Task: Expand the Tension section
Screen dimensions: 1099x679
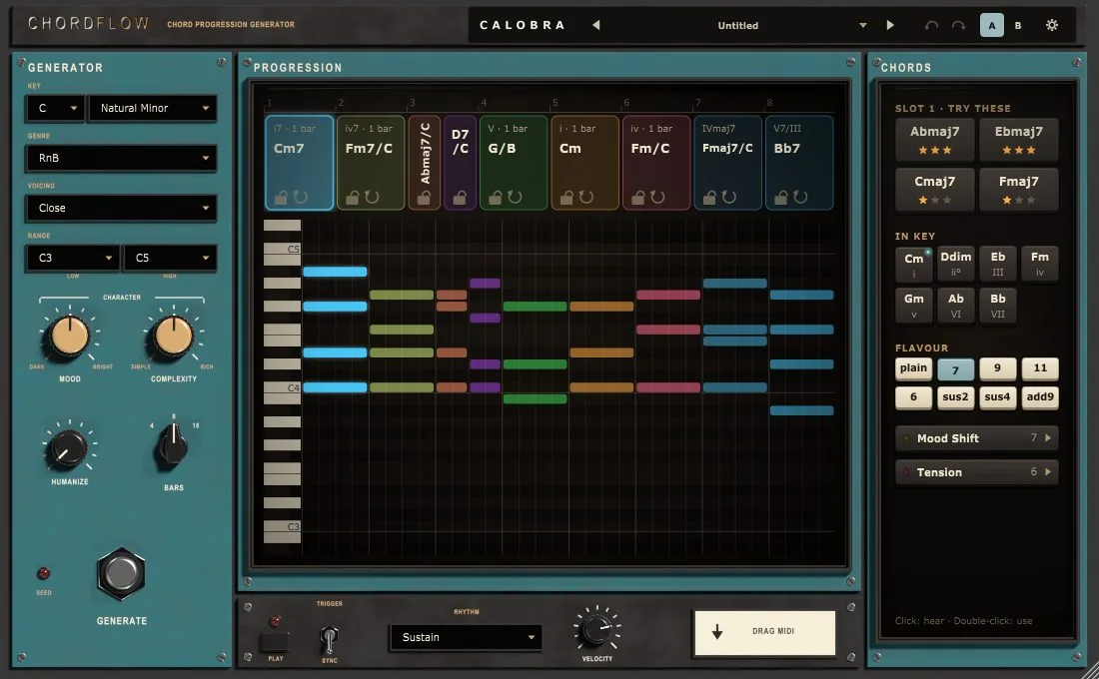Action: [x=976, y=472]
